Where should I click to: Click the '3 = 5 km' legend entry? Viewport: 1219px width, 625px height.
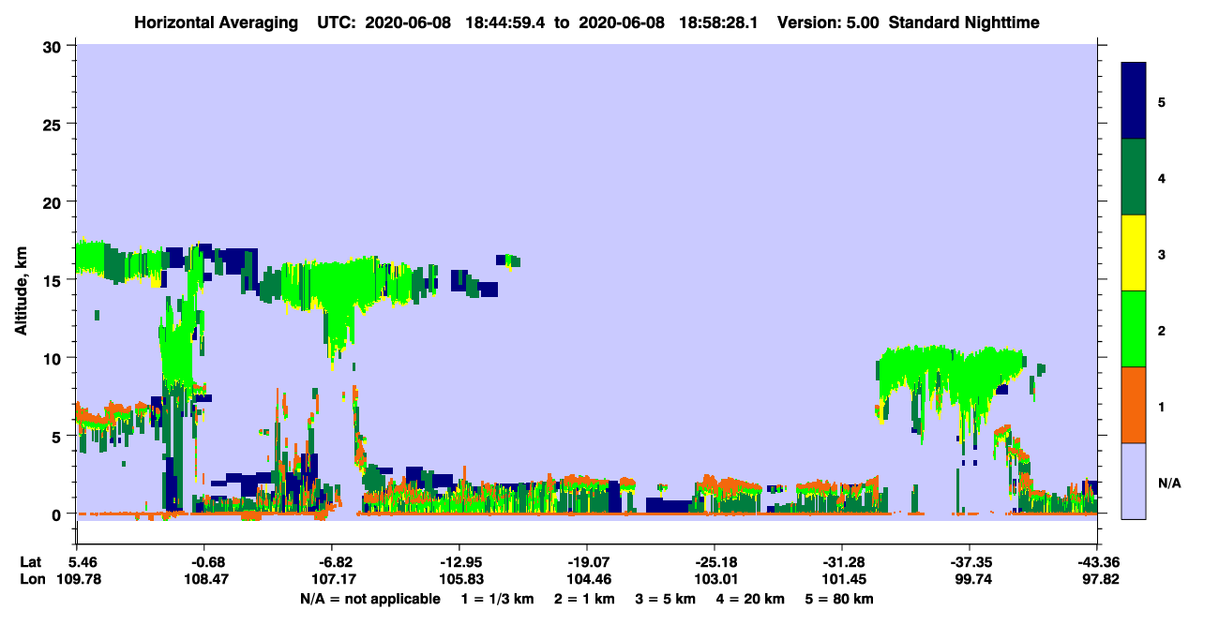pyautogui.click(x=666, y=599)
